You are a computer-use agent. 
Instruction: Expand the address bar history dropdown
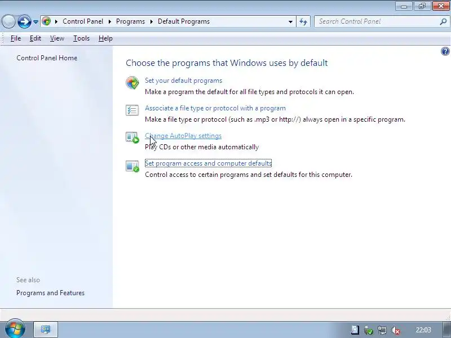(x=290, y=21)
